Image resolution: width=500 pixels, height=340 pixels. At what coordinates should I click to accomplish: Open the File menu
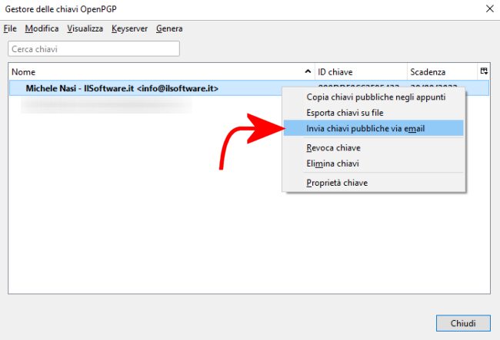pyautogui.click(x=10, y=28)
